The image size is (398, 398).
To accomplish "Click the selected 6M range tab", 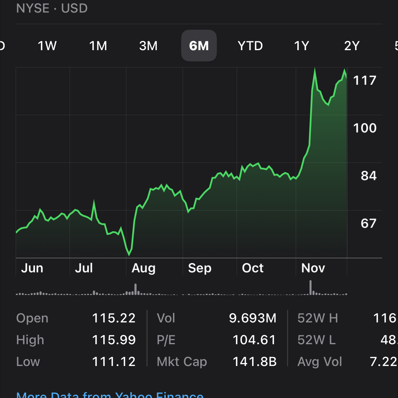I will (199, 46).
